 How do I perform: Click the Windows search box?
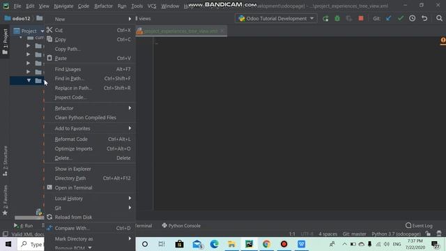31,244
